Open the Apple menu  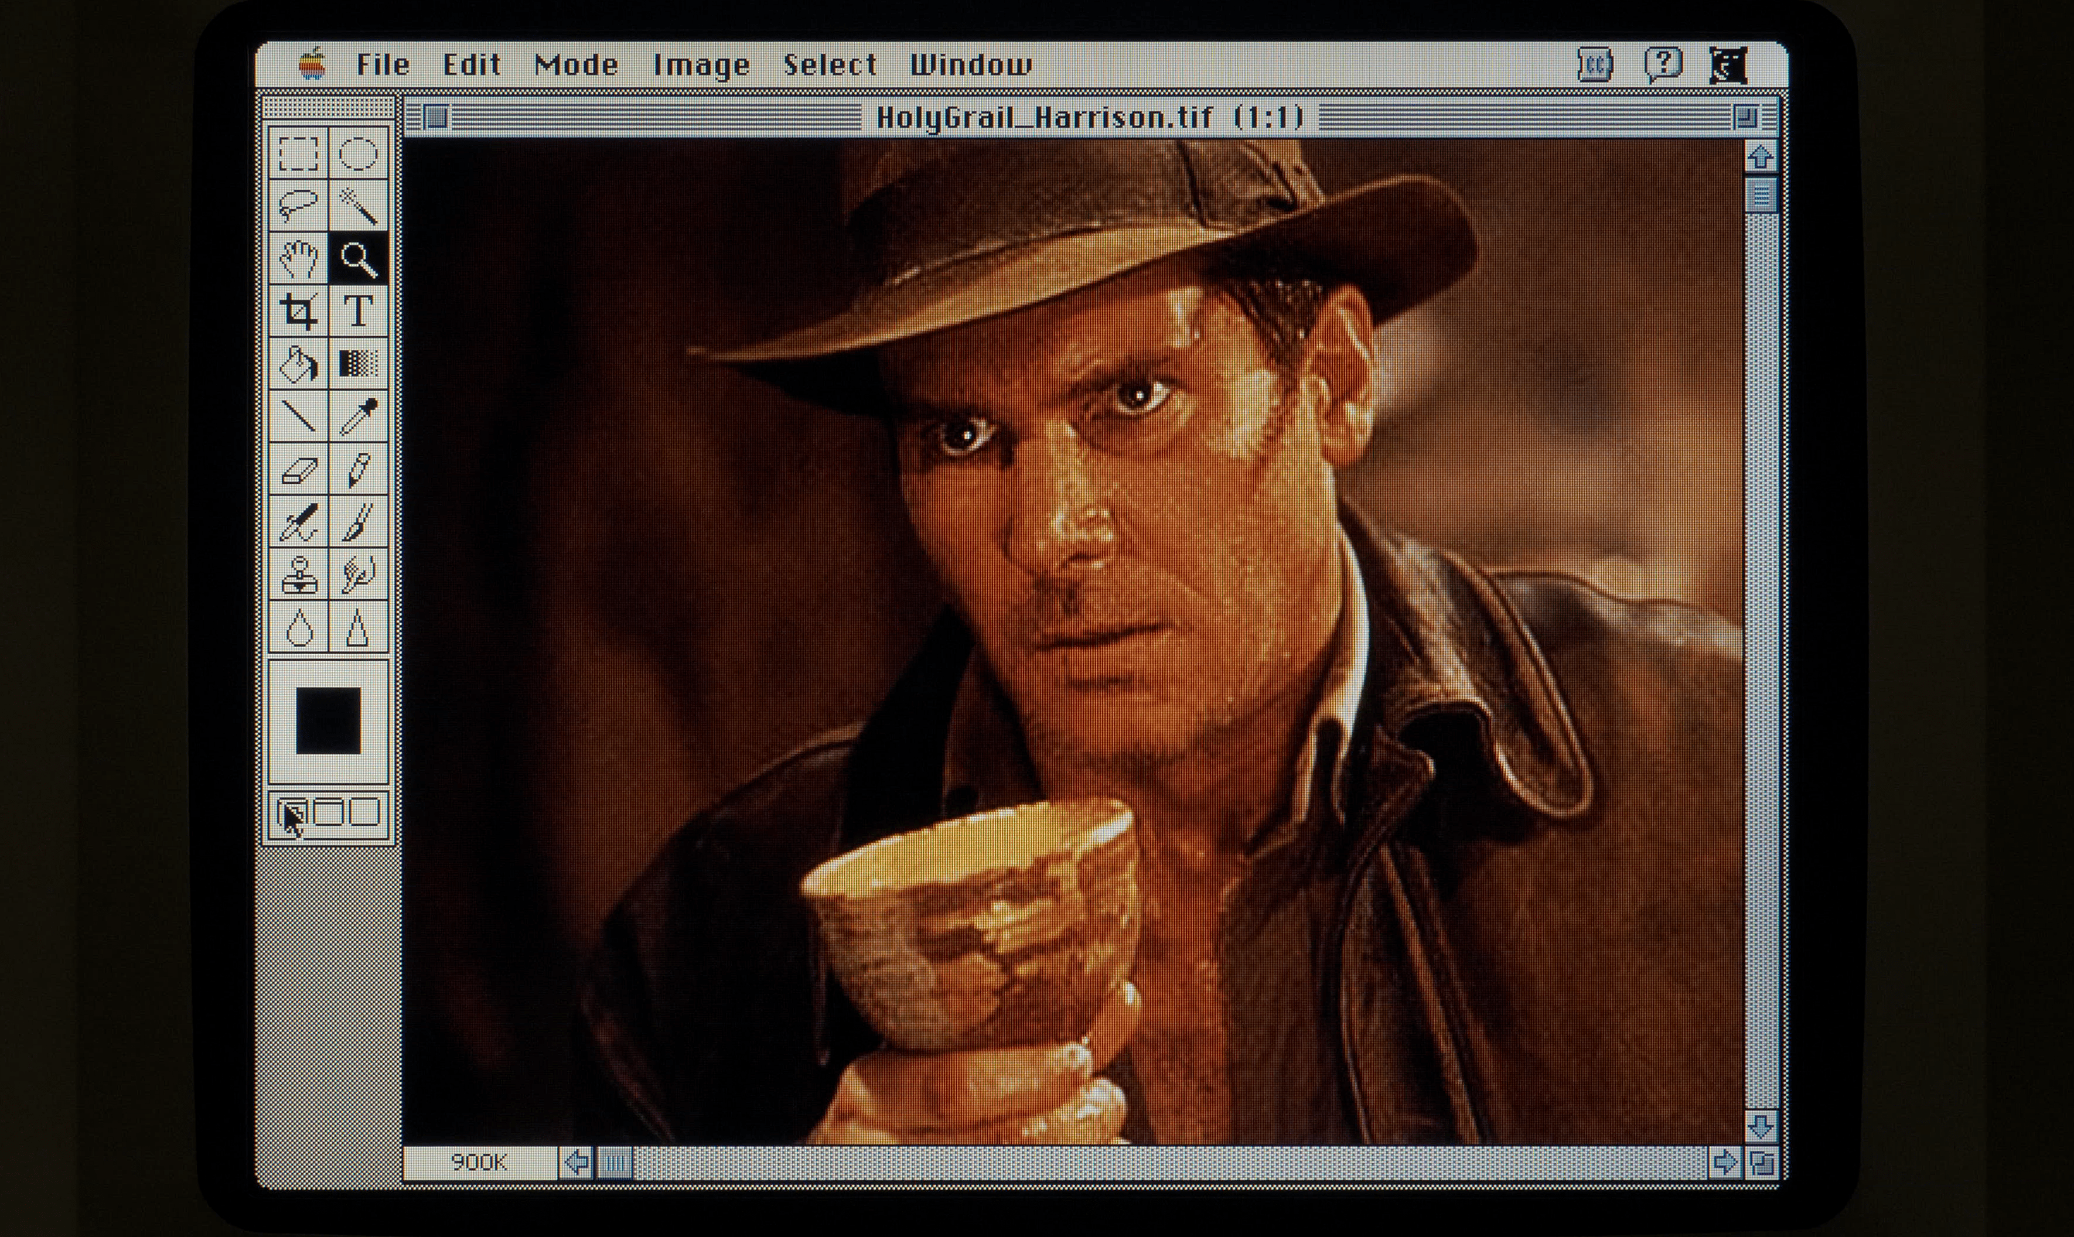click(x=313, y=63)
